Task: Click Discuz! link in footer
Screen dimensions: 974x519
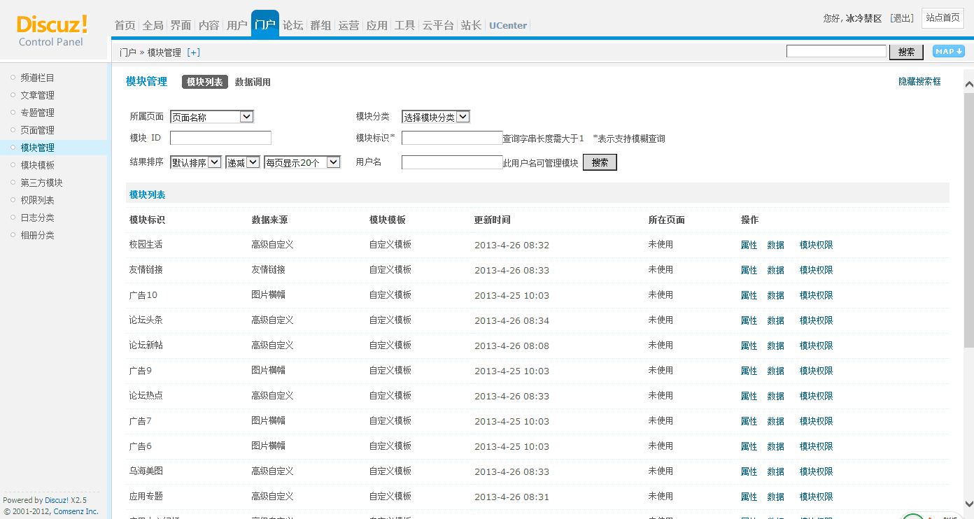Action: tap(57, 500)
